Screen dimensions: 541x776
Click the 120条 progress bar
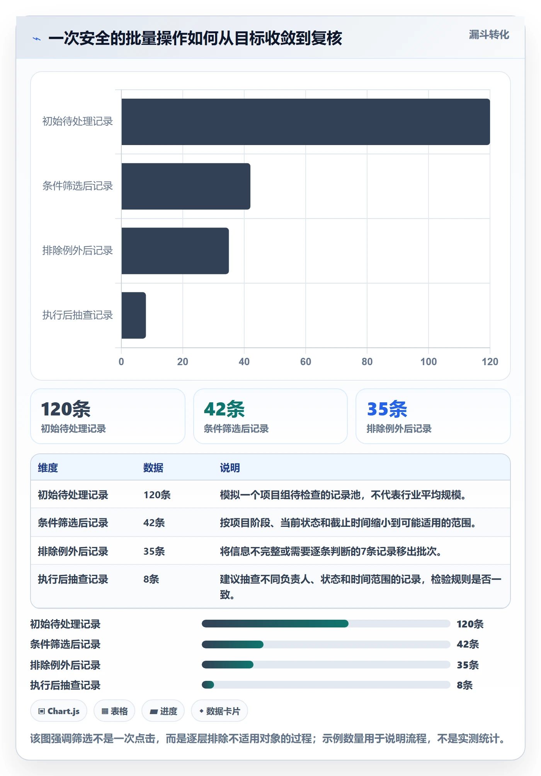click(326, 624)
